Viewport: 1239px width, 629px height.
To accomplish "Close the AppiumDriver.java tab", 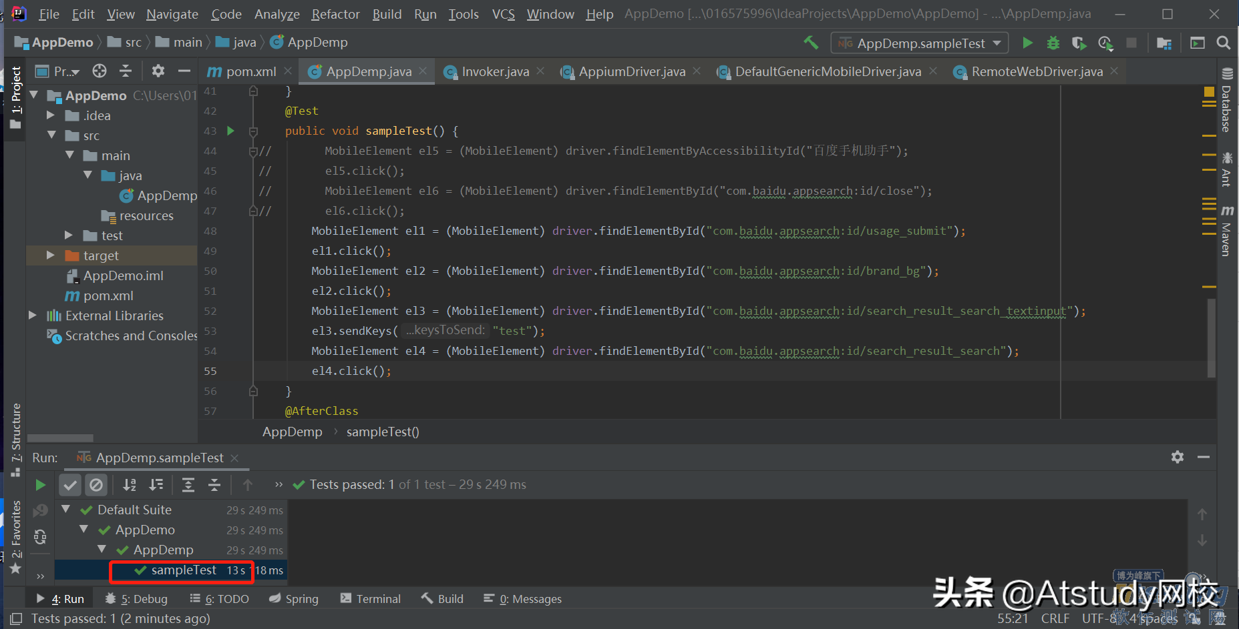I will click(697, 71).
